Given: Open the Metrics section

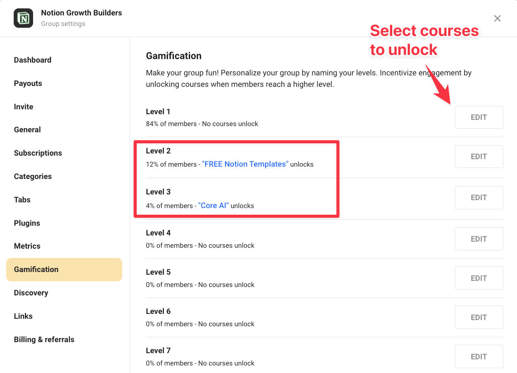Looking at the screenshot, I should click(x=27, y=246).
